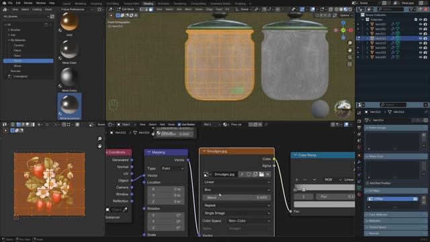Click the Flour jar material name field
Viewport: 430px width, 242px height.
239,124
